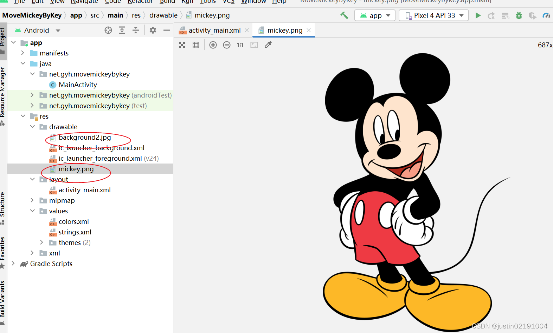Open the Favorites side tab
Screen dimensions: 553x333
(x=3, y=252)
